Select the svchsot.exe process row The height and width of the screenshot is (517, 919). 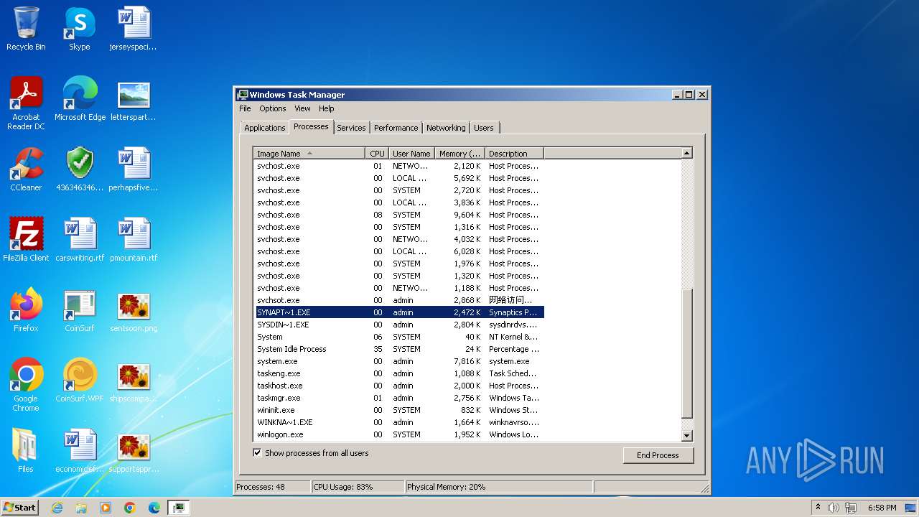398,300
